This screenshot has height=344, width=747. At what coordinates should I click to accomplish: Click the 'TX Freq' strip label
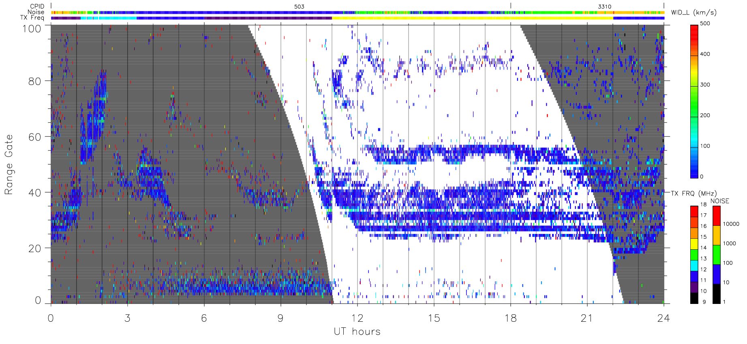click(x=32, y=17)
